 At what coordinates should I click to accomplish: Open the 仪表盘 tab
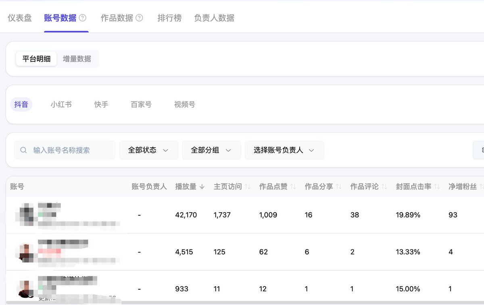point(20,18)
